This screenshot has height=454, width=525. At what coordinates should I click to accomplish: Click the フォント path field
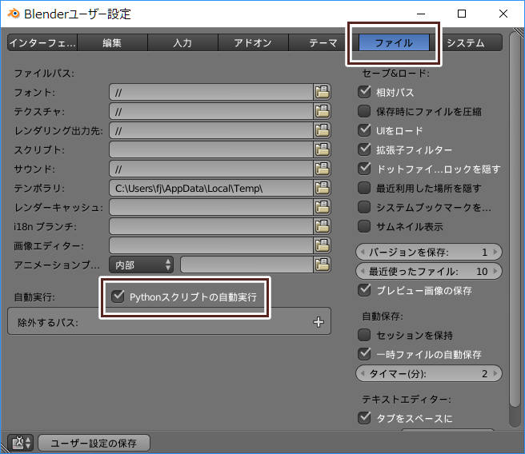[x=211, y=92]
